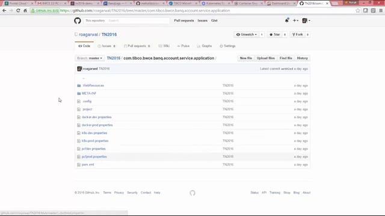Image resolution: width=385 pixels, height=216 pixels.
Task: Open the pom.xml file
Action: pos(88,165)
